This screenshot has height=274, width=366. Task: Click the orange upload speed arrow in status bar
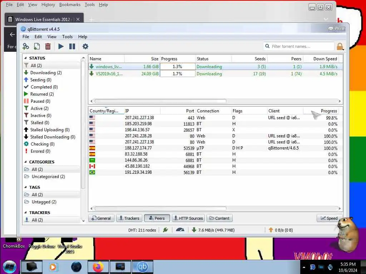pyautogui.click(x=271, y=230)
